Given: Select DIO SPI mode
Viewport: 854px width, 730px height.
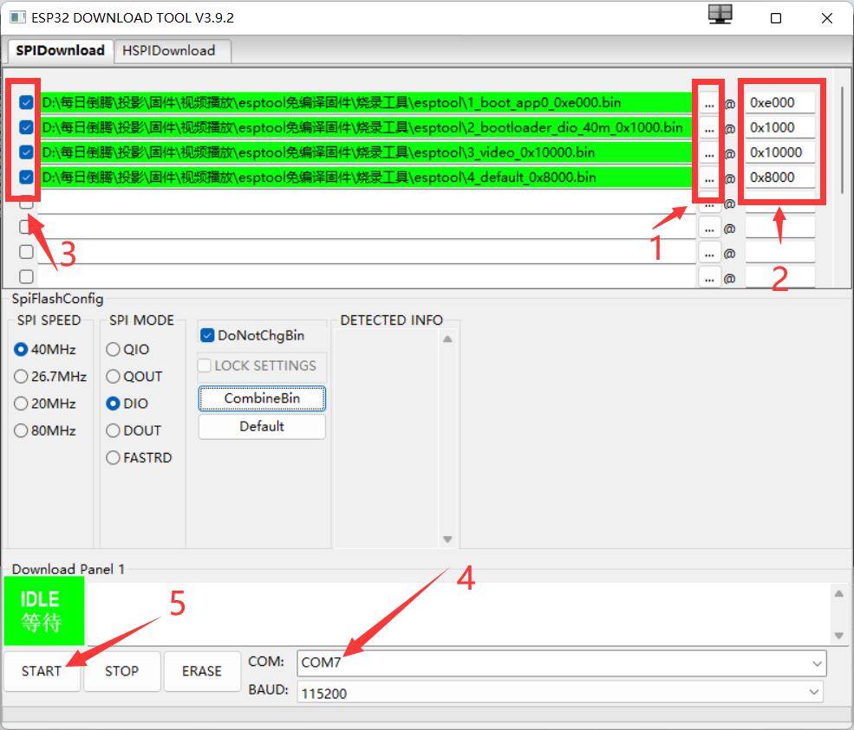Looking at the screenshot, I should coord(127,404).
